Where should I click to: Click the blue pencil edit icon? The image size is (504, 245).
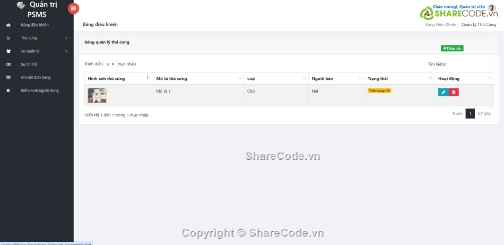pyautogui.click(x=443, y=92)
